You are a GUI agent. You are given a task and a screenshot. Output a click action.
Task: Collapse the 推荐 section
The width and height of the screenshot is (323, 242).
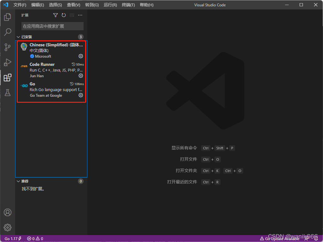(18, 181)
